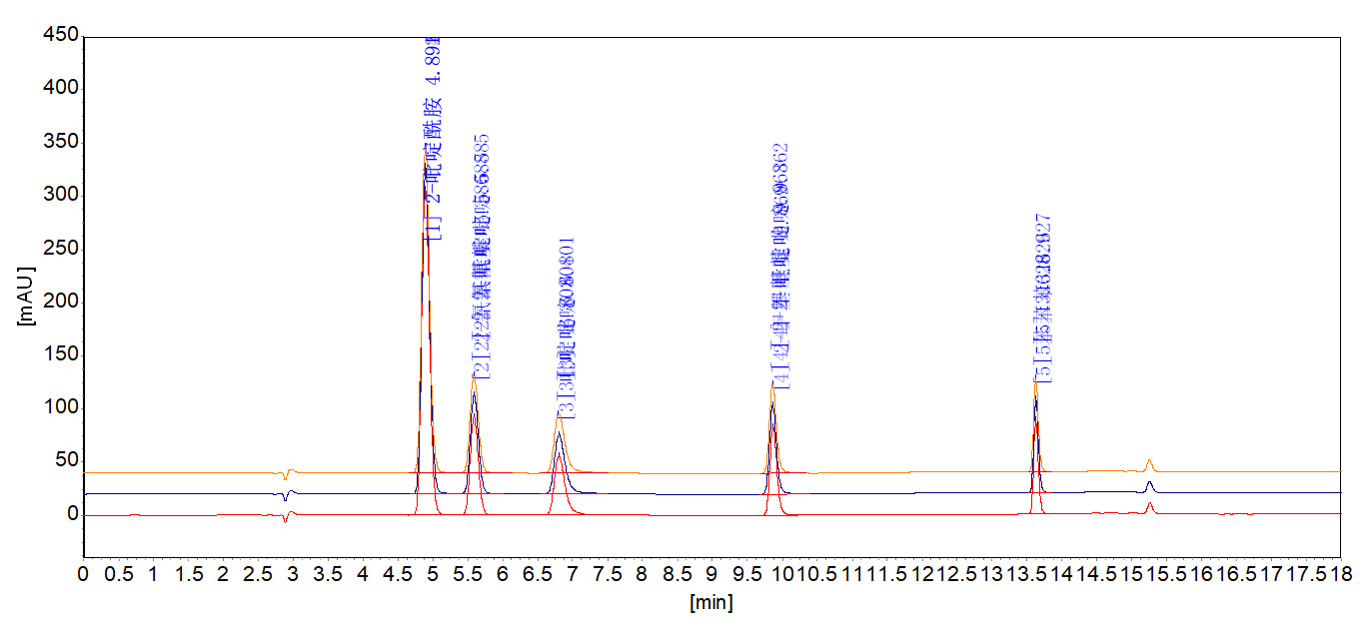The height and width of the screenshot is (634, 1364).
Task: Click the [min] x-axis title
Action: coord(710,603)
